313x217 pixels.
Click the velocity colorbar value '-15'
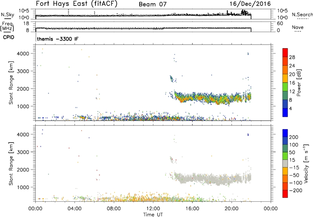coord(294,168)
